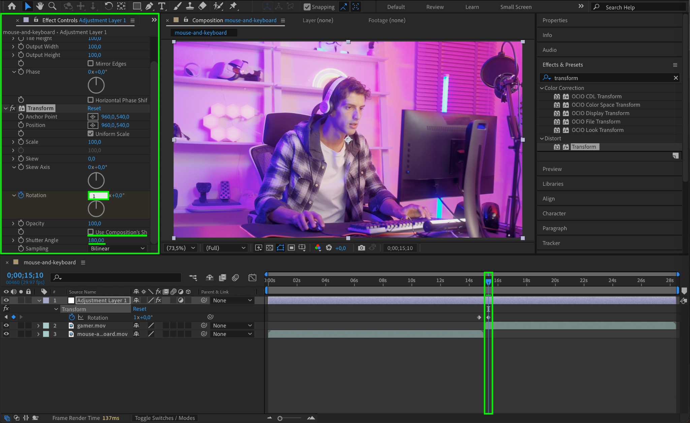Uncheck the Uniform Scale checkbox

coord(91,134)
